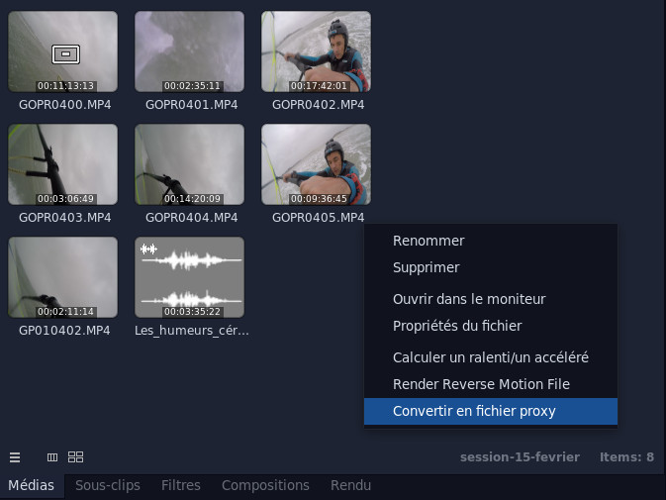Switch to column list view icon
The width and height of the screenshot is (666, 500).
coord(52,457)
